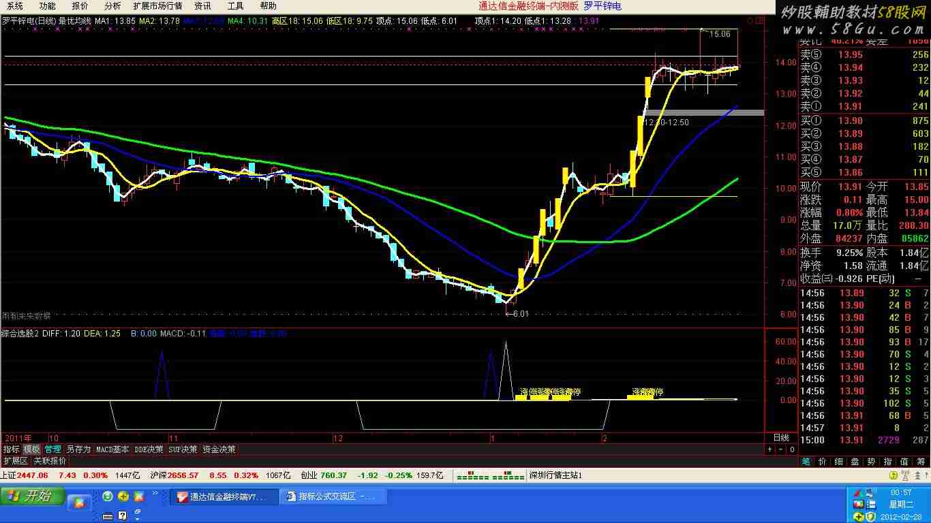
Task: Open 通达信金融终端 taskbar window
Action: click(225, 496)
